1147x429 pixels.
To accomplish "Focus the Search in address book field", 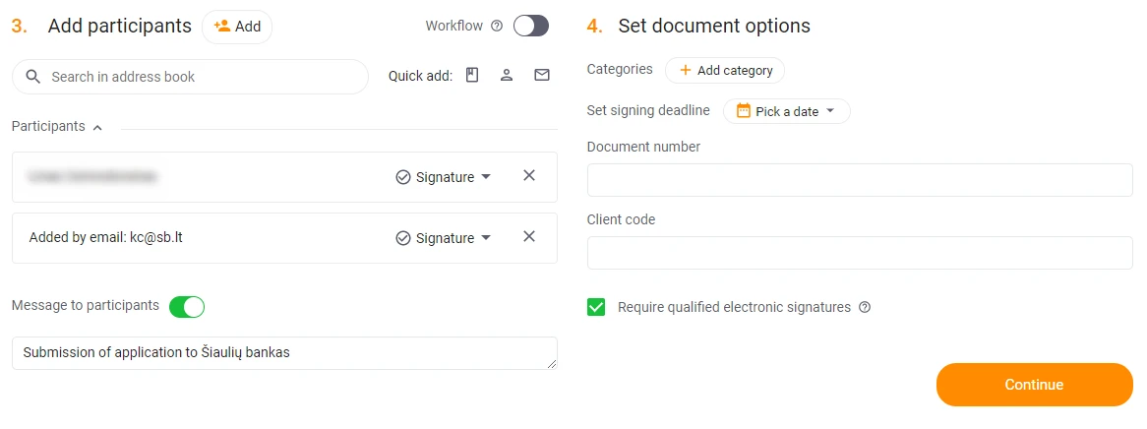I will point(190,77).
